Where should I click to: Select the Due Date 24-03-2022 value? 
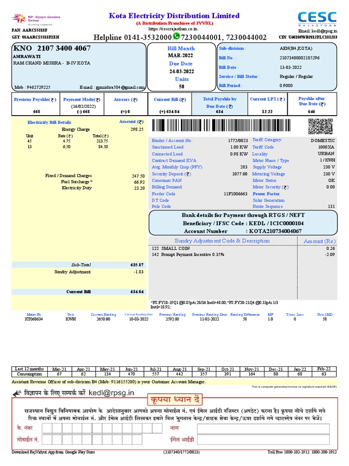[x=182, y=71]
